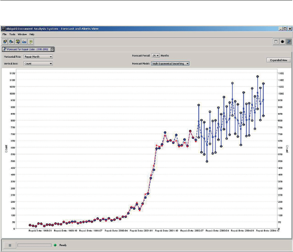
Task: Open the Horizontal Axis Repair Month dropdown
Action: [38, 57]
